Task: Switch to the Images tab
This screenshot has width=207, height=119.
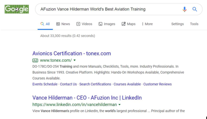Action: [107, 24]
